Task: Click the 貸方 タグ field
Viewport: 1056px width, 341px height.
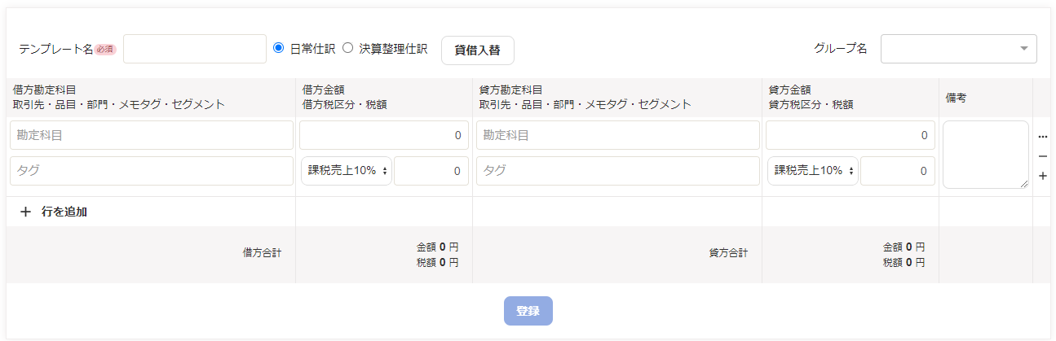Action: [x=618, y=171]
